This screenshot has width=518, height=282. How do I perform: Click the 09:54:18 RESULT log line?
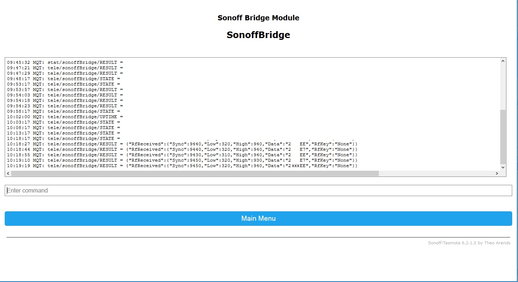click(65, 100)
